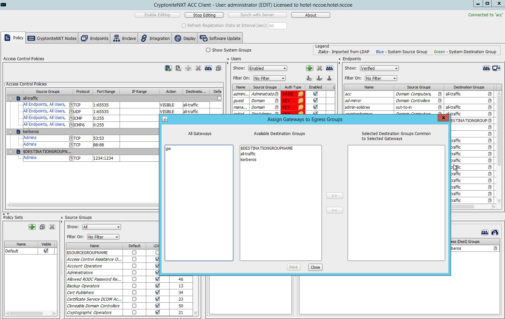Toggle Visible checkbox for Default policy set
The height and width of the screenshot is (319, 505).
click(46, 251)
